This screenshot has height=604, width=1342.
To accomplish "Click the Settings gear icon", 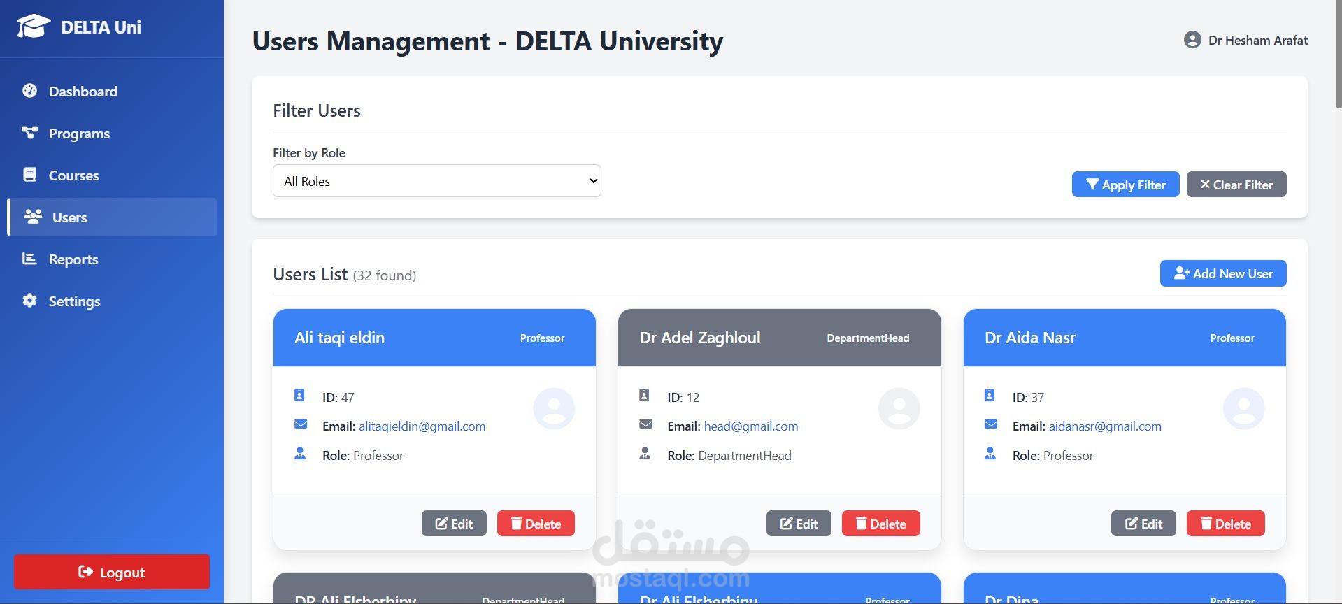I will pyautogui.click(x=29, y=301).
